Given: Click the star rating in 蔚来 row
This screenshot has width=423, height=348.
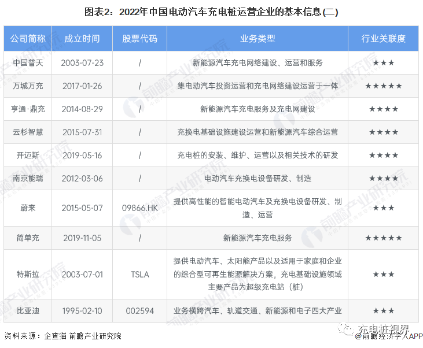Looking at the screenshot, I should pyautogui.click(x=383, y=208).
